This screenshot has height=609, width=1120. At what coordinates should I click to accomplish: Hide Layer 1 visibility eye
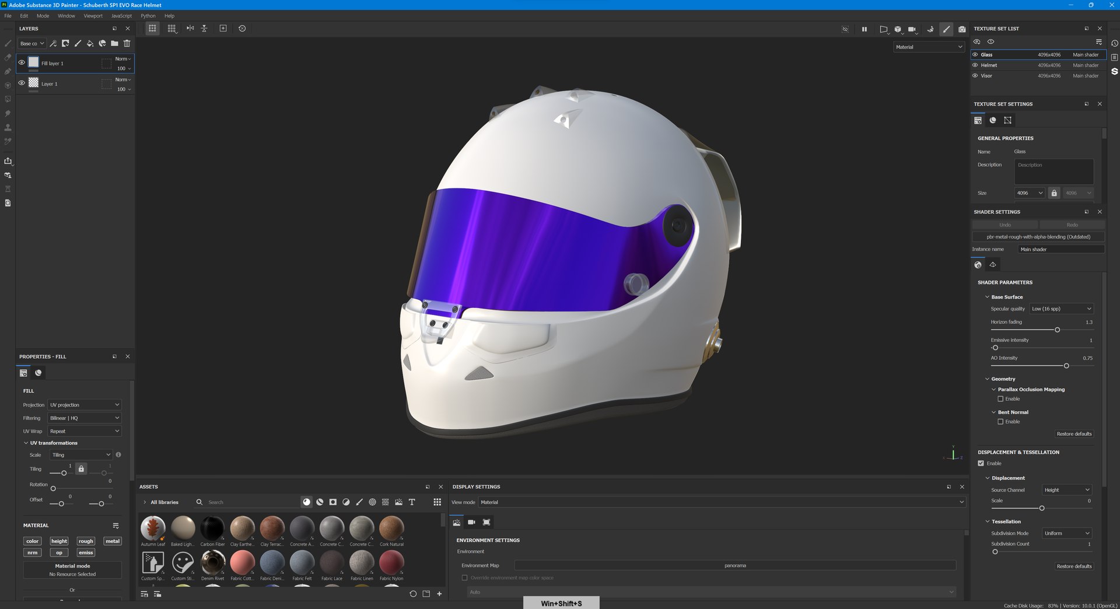coord(22,83)
